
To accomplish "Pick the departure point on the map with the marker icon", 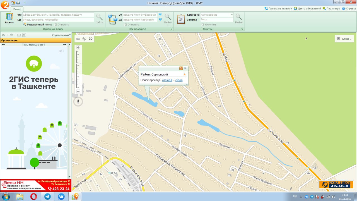I will point(160,15).
